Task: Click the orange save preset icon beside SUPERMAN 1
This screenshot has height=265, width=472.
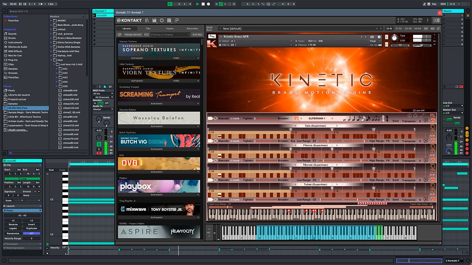Action: (297, 118)
